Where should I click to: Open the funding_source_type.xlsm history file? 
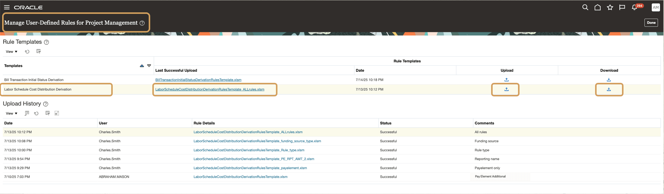[x=257, y=141]
